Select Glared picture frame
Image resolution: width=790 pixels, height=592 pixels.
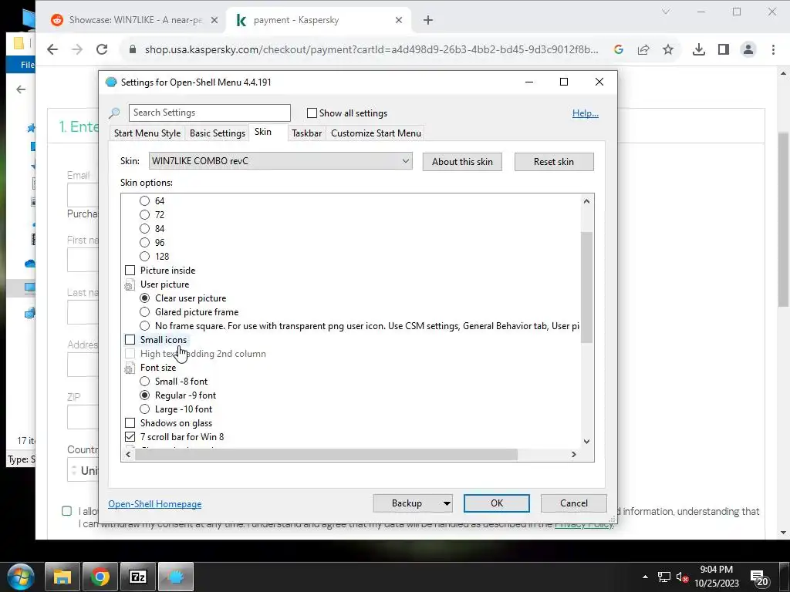[x=144, y=312]
